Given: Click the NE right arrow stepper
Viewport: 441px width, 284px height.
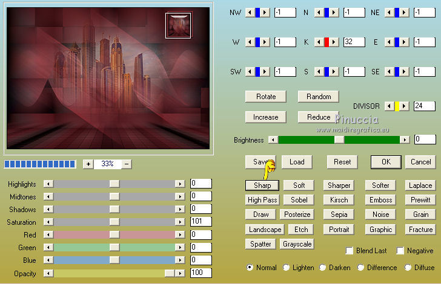Looking at the screenshot, I should [404, 12].
